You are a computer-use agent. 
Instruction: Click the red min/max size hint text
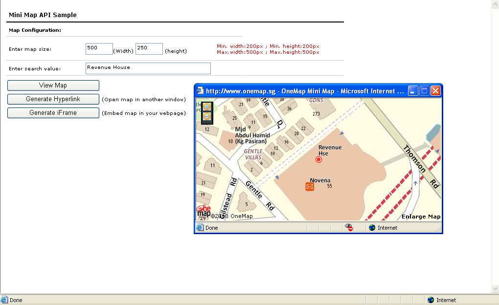click(268, 49)
